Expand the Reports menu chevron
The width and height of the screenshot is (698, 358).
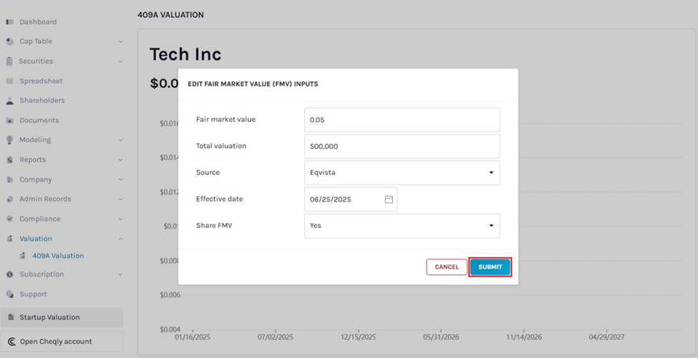click(x=120, y=160)
